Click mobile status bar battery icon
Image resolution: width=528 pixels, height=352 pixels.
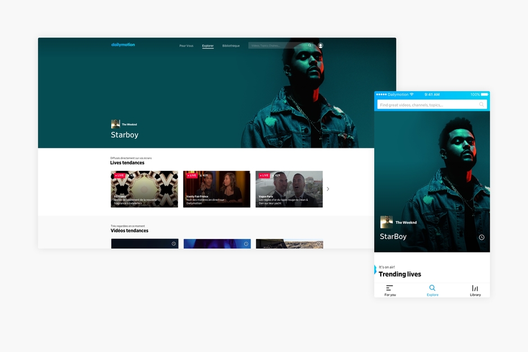click(x=485, y=94)
